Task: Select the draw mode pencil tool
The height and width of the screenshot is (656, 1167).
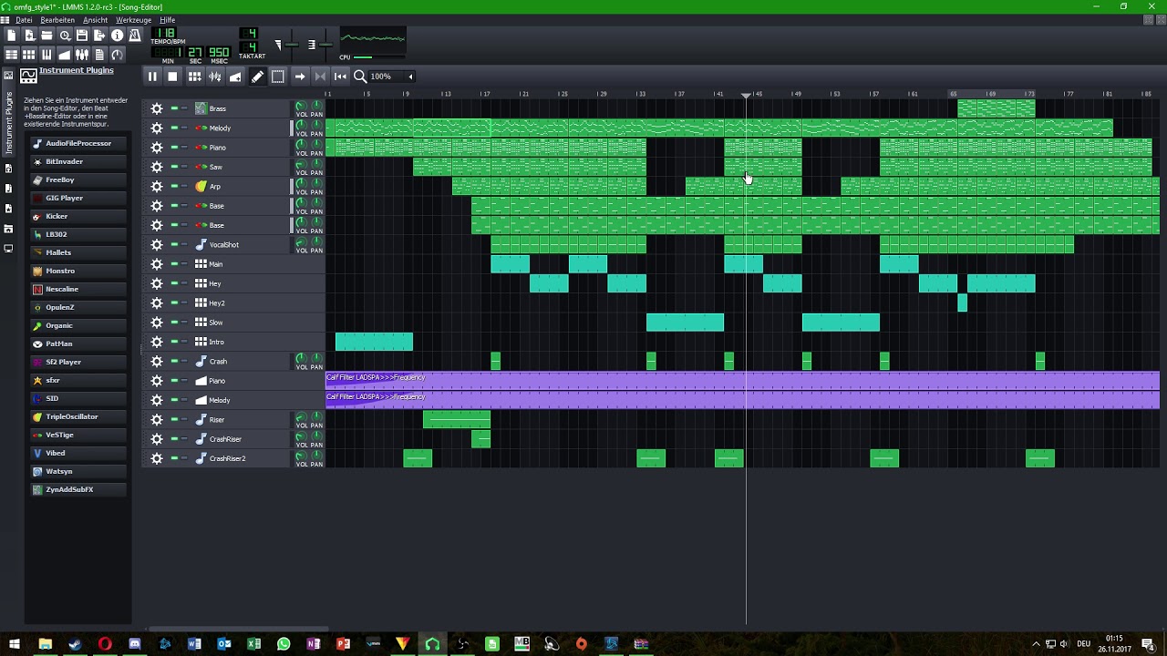Action: 257,77
